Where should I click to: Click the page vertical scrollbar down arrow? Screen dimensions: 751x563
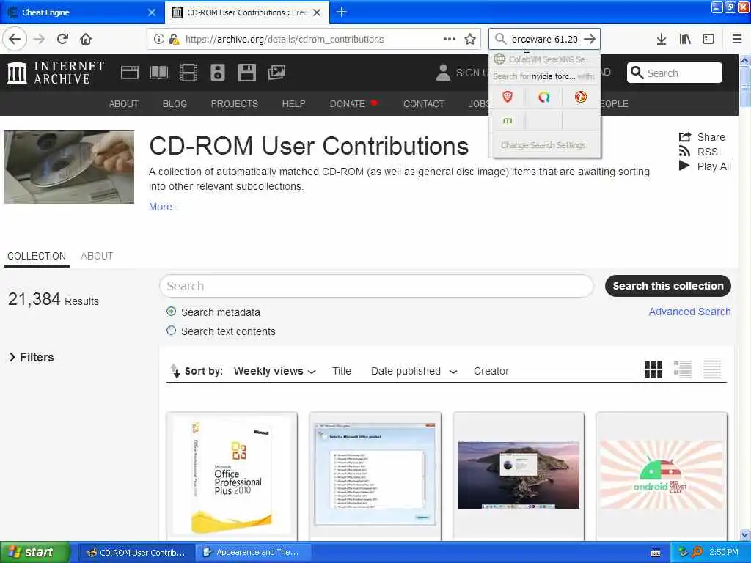click(745, 534)
